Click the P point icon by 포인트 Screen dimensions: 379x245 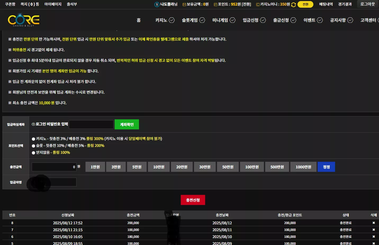point(215,5)
